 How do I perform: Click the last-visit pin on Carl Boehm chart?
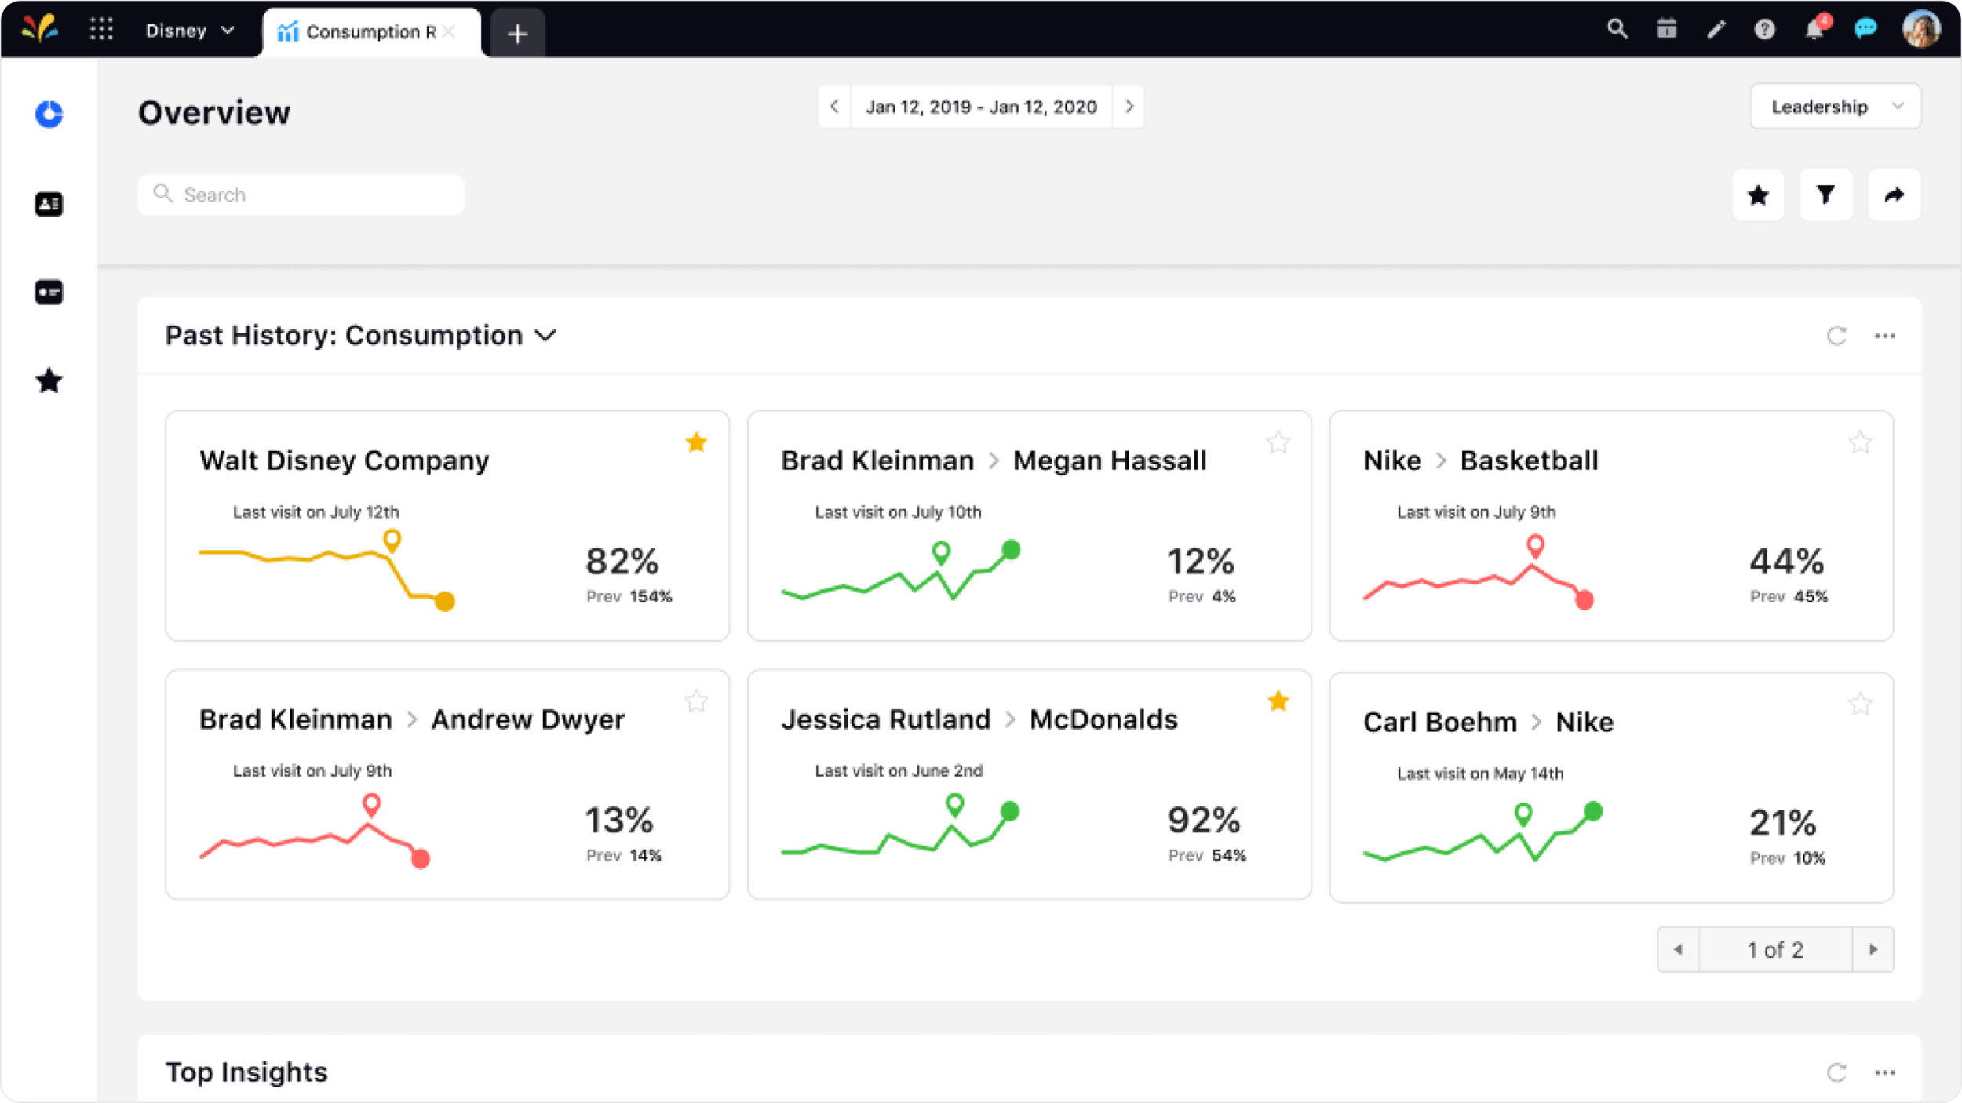click(x=1523, y=814)
